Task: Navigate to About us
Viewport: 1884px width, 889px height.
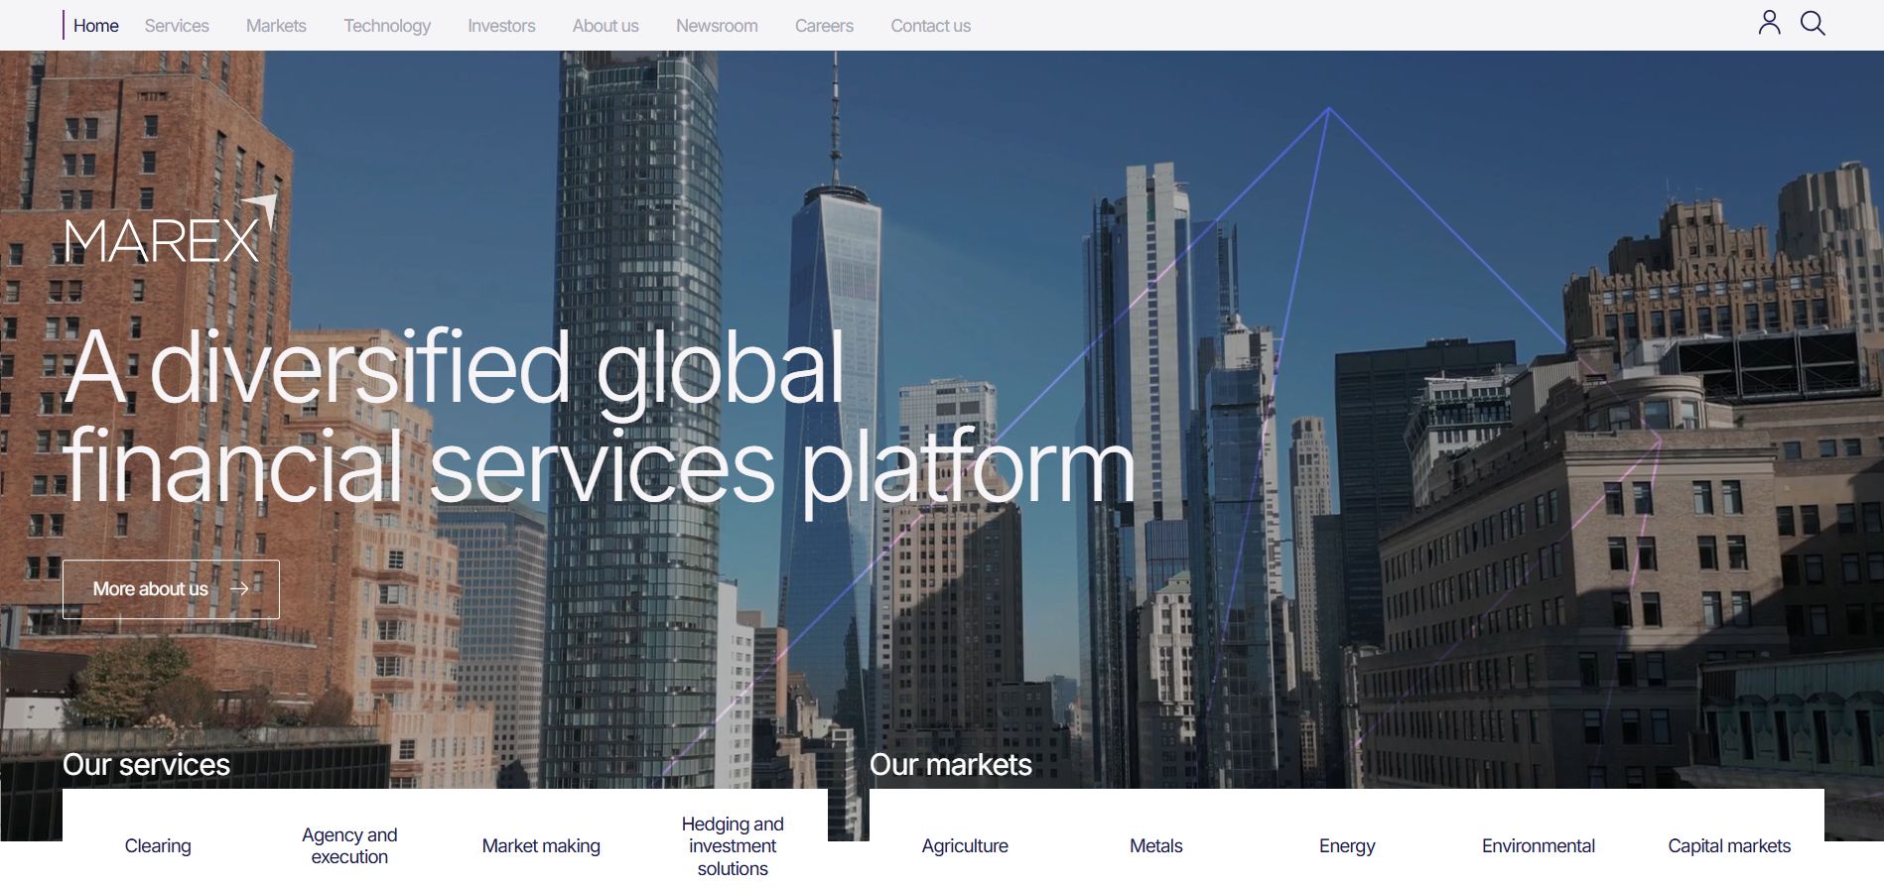Action: pyautogui.click(x=606, y=26)
